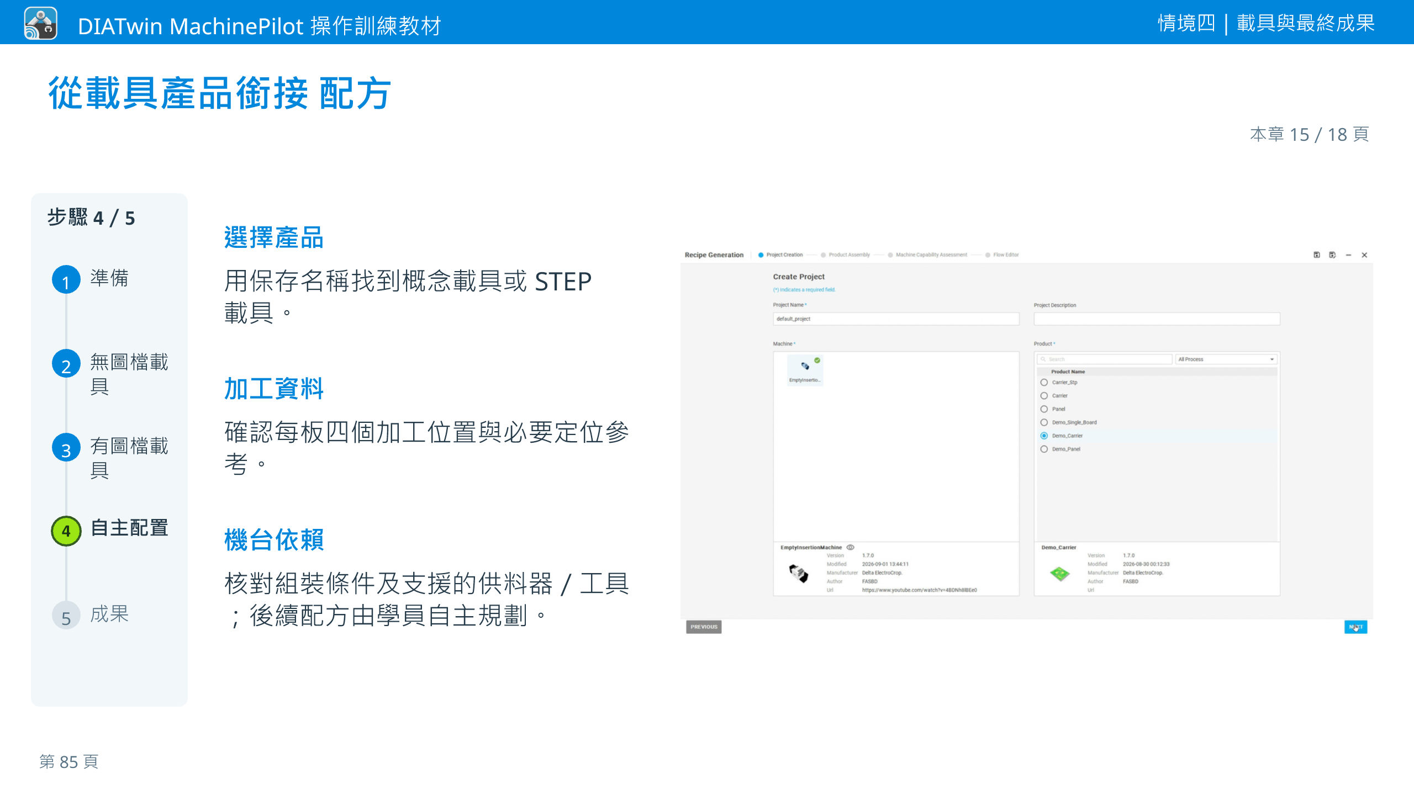Toggle the eye icon beside EmptyInsertionMachine
Viewport: 1414px width, 795px height.
coord(851,548)
